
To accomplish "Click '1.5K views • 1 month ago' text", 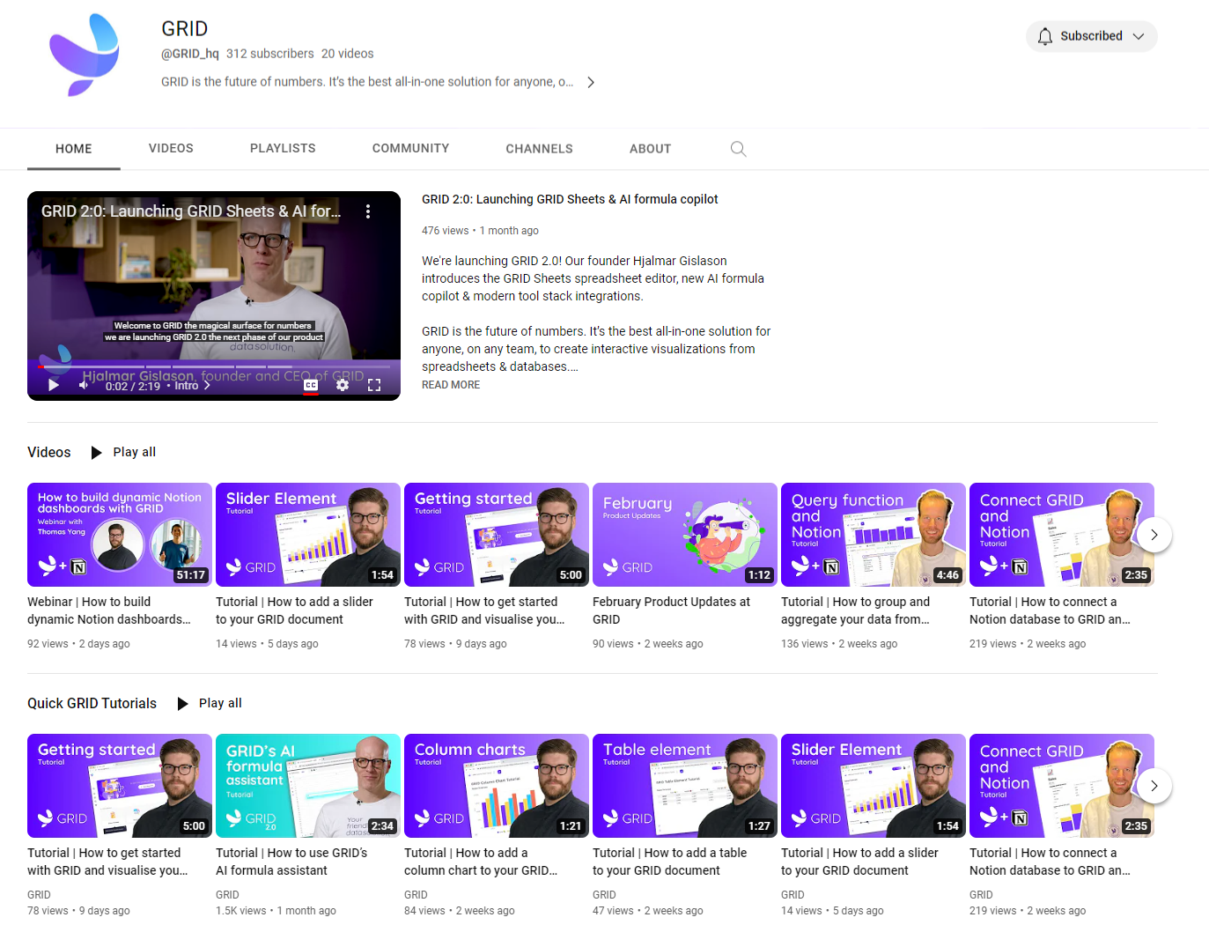I will click(276, 911).
